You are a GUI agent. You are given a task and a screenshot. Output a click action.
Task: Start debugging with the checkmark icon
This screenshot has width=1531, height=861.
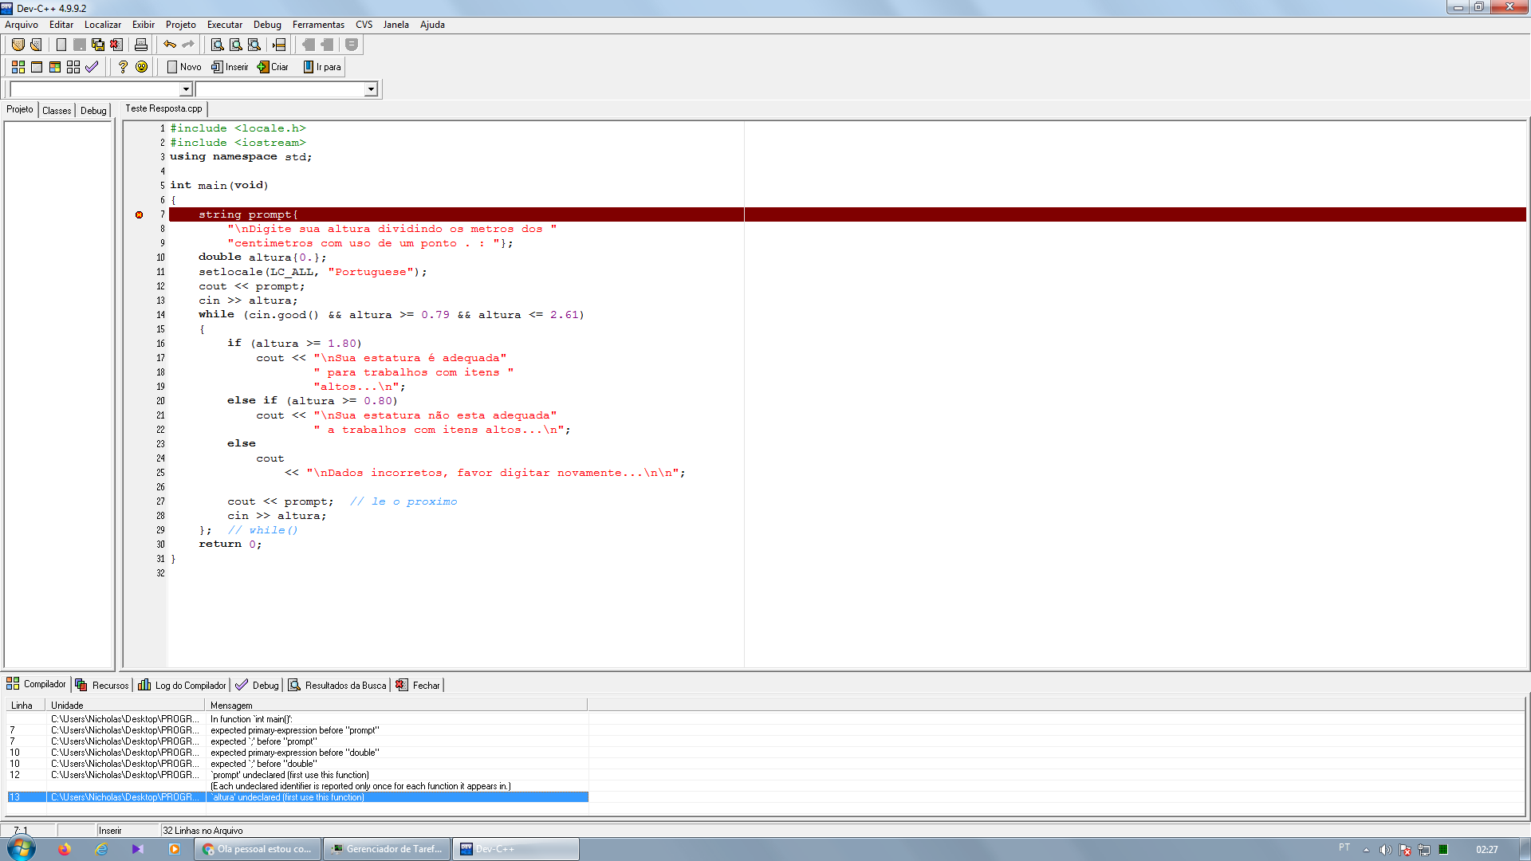[x=92, y=67]
